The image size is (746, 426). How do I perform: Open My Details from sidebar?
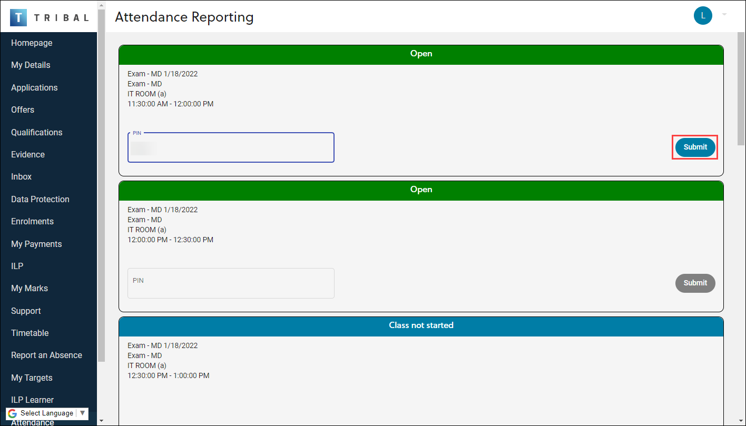pyautogui.click(x=31, y=65)
